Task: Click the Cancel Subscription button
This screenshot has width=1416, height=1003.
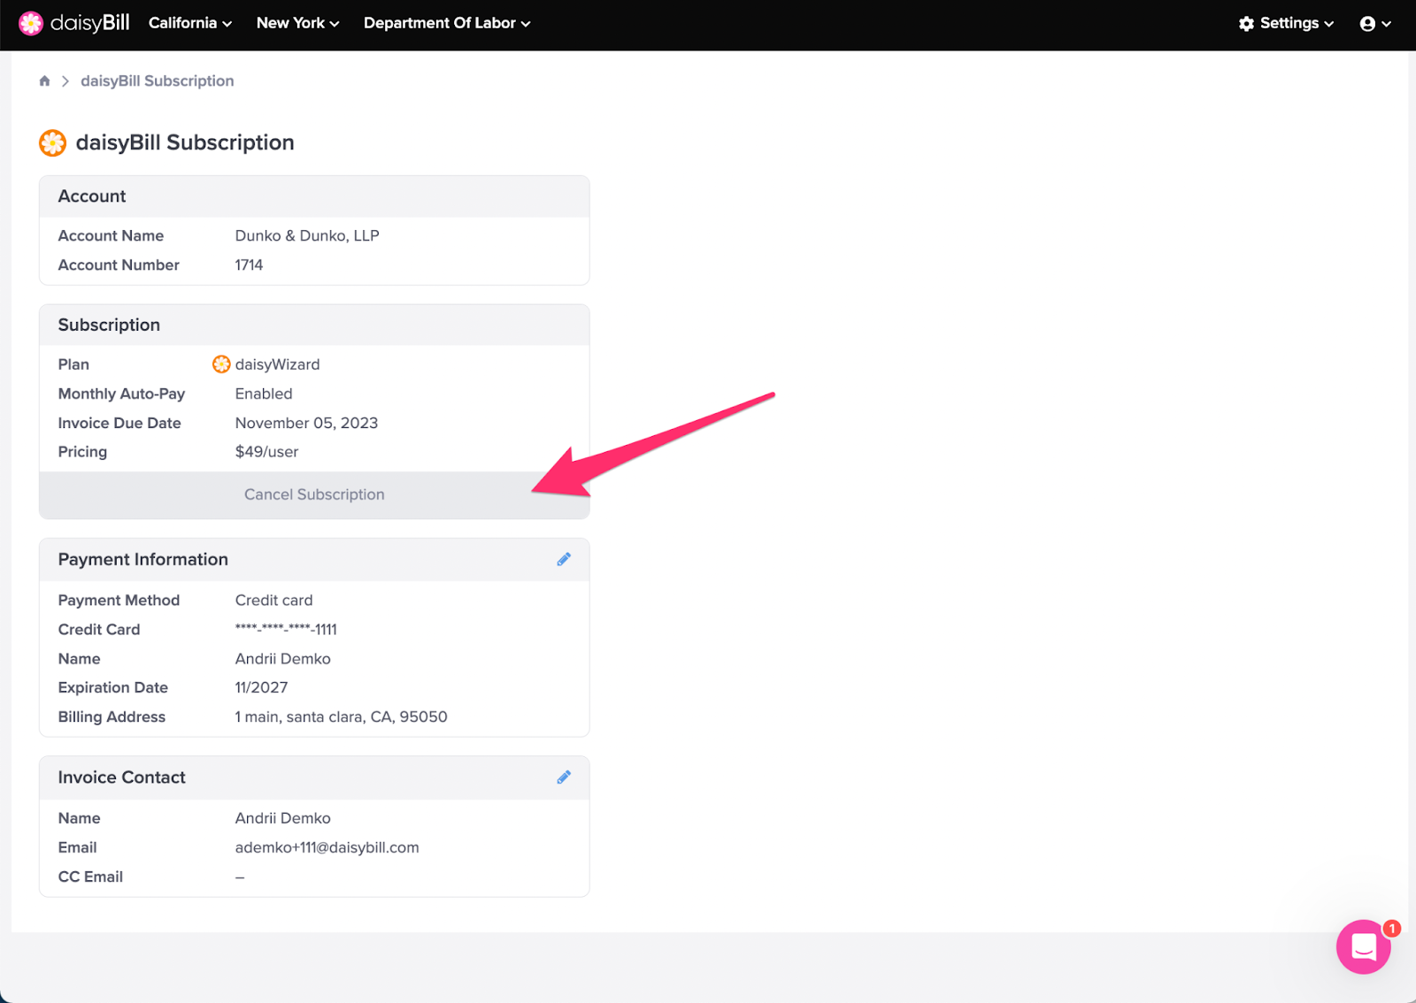Action: pos(314,494)
